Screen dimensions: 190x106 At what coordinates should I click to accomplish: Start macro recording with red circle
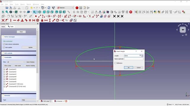(x=77, y=8)
